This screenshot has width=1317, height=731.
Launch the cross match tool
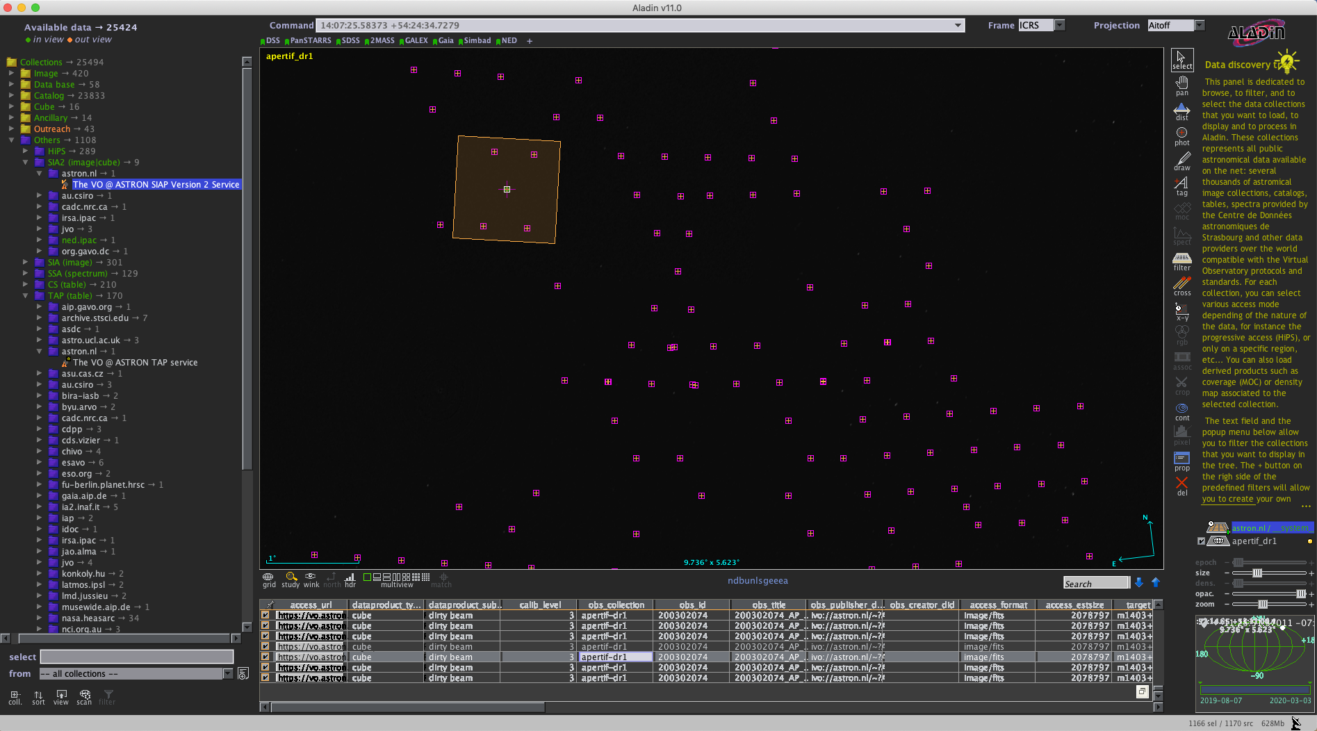tap(1181, 286)
